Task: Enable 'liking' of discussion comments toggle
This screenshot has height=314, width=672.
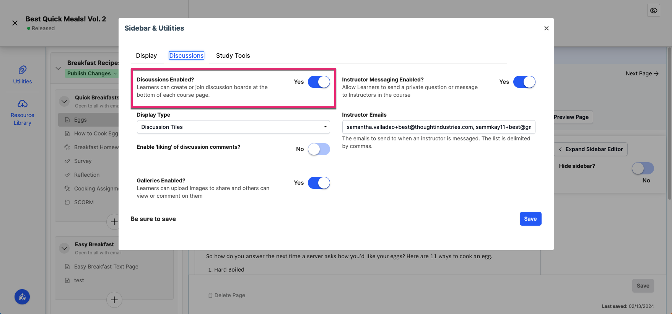Action: (319, 149)
